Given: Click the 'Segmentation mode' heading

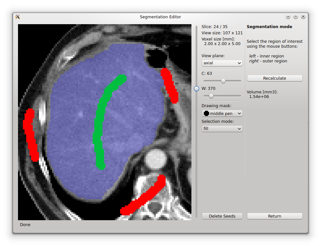Looking at the screenshot, I should click(269, 26).
